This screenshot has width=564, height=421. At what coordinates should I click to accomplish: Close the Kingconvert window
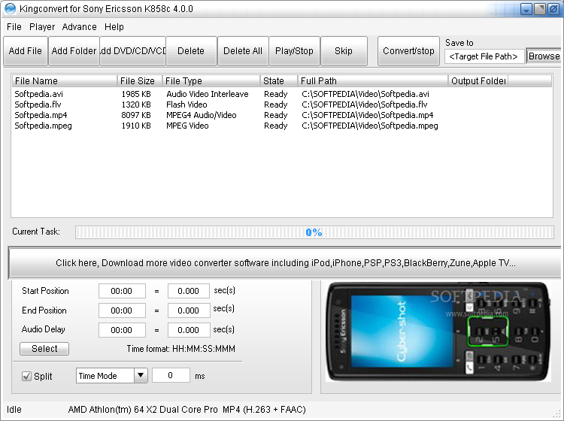point(553,9)
